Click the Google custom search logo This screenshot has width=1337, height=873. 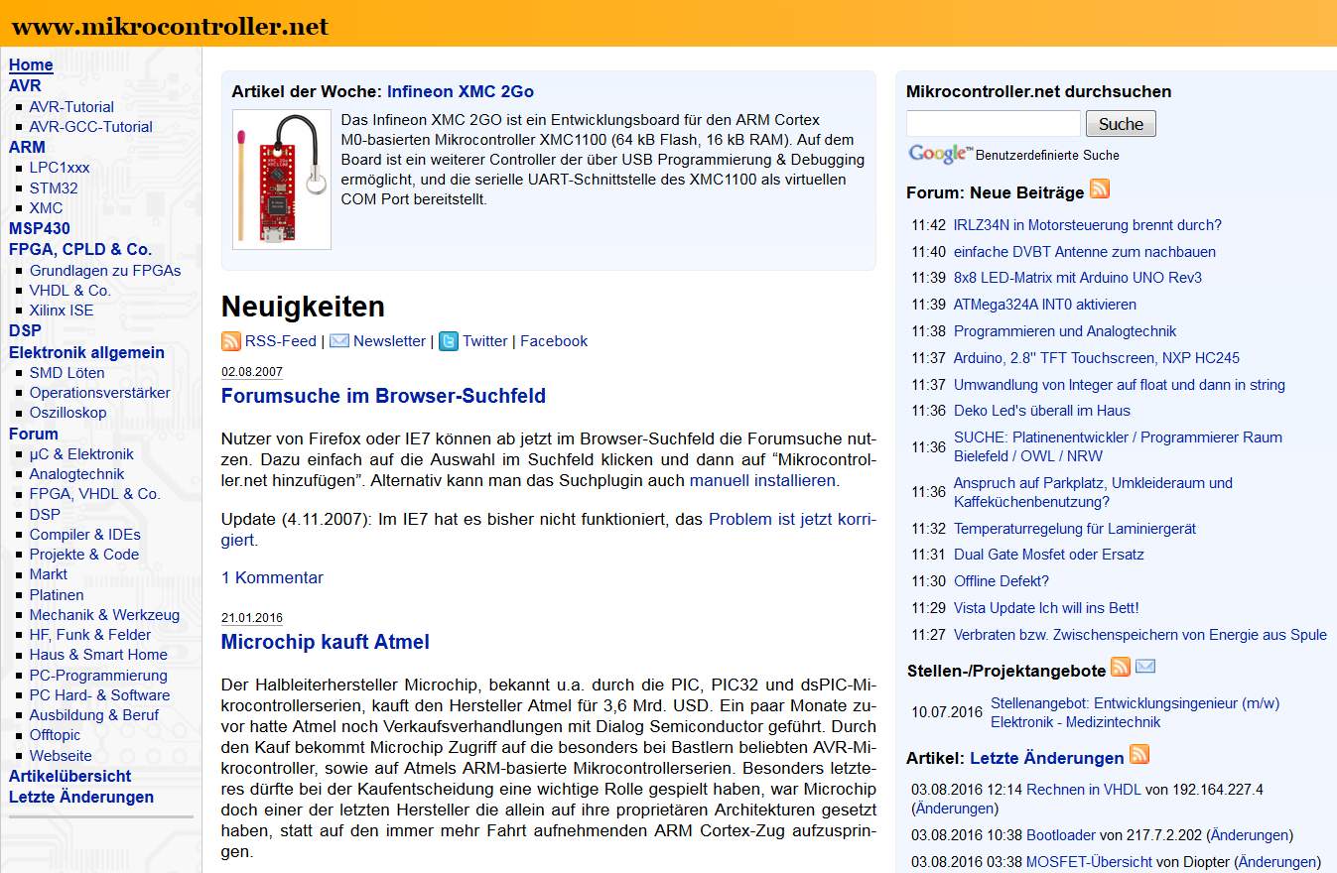click(x=940, y=154)
